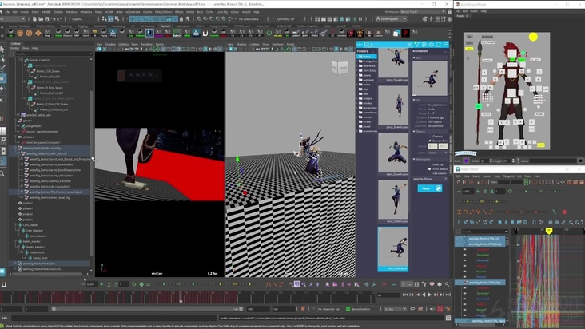Click the plus icon in pose library toolbar
This screenshot has height=329, width=585.
pyautogui.click(x=361, y=43)
